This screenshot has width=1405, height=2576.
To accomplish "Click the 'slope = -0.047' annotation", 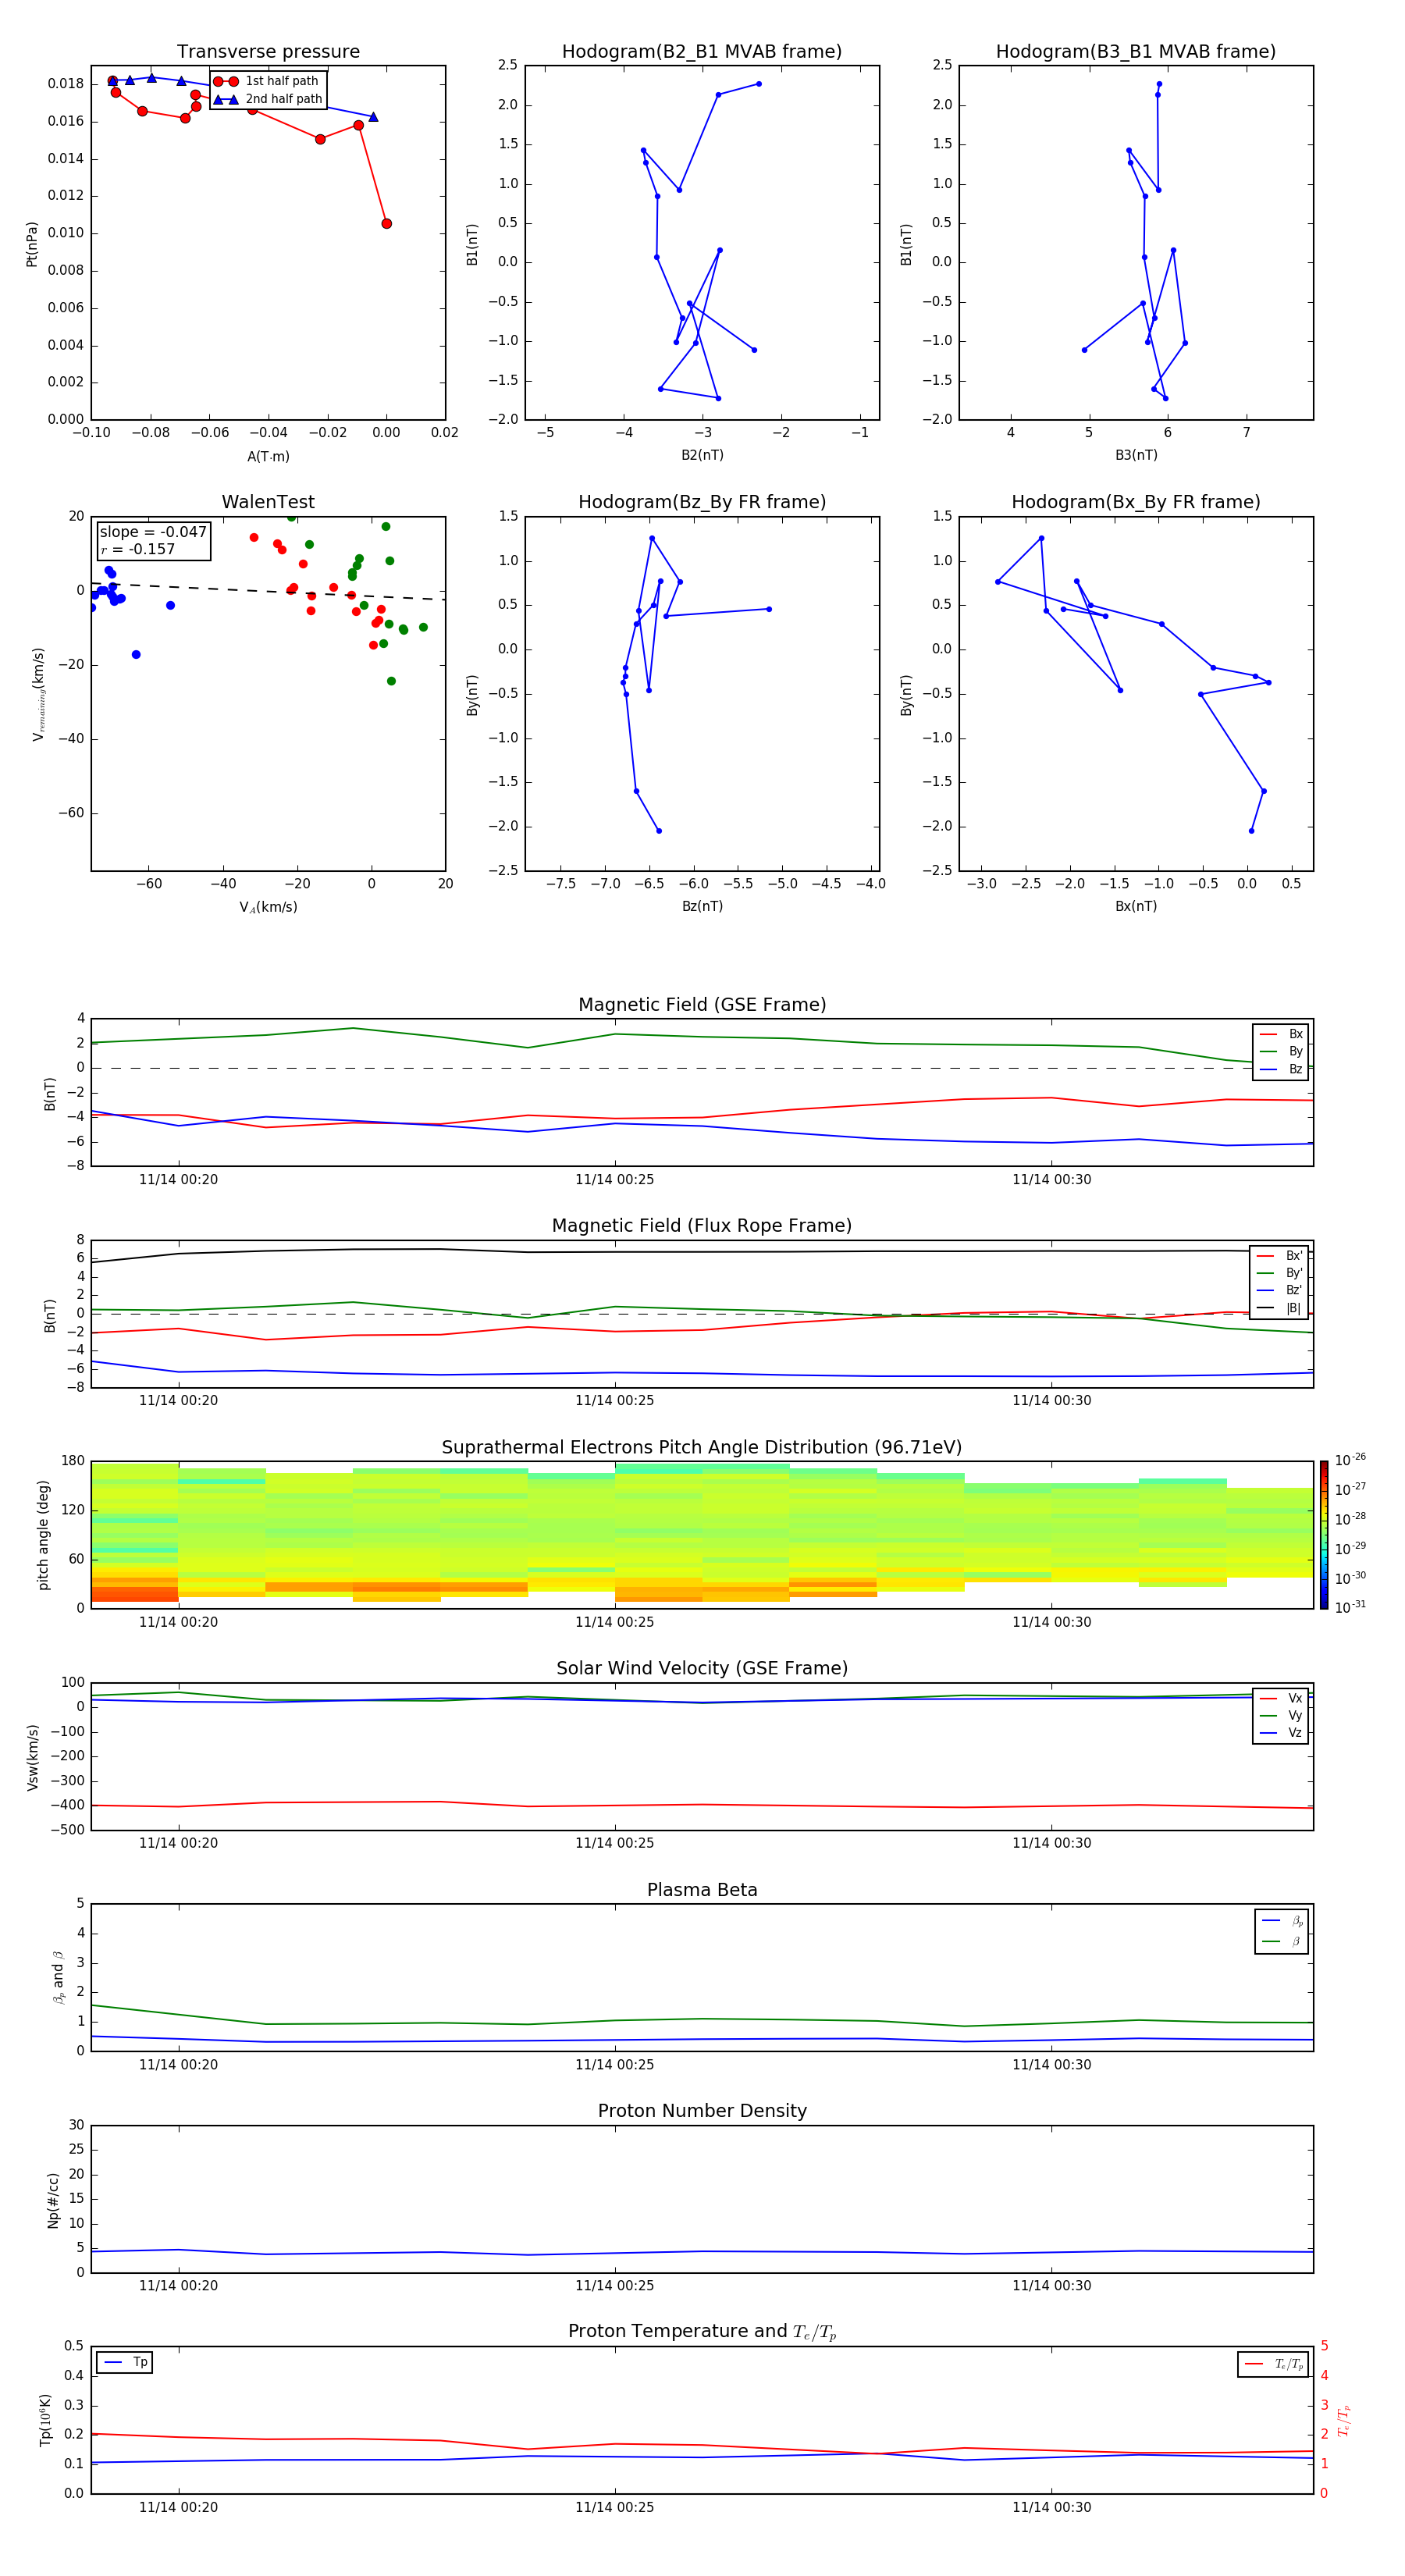I will 153,532.
